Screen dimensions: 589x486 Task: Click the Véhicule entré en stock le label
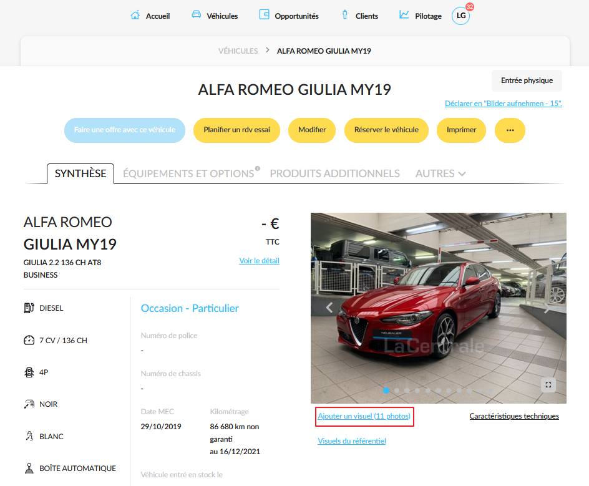click(x=182, y=475)
